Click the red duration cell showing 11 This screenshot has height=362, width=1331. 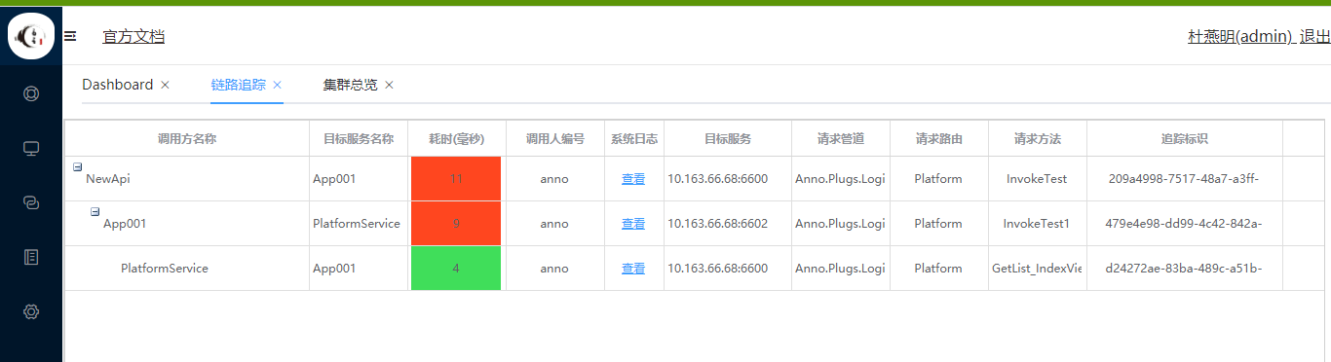pos(456,179)
